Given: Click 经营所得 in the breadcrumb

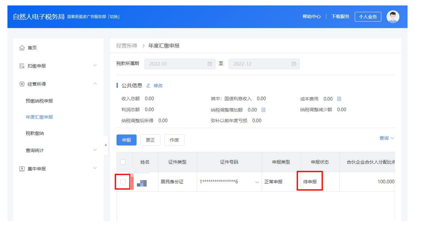Looking at the screenshot, I should tap(127, 46).
